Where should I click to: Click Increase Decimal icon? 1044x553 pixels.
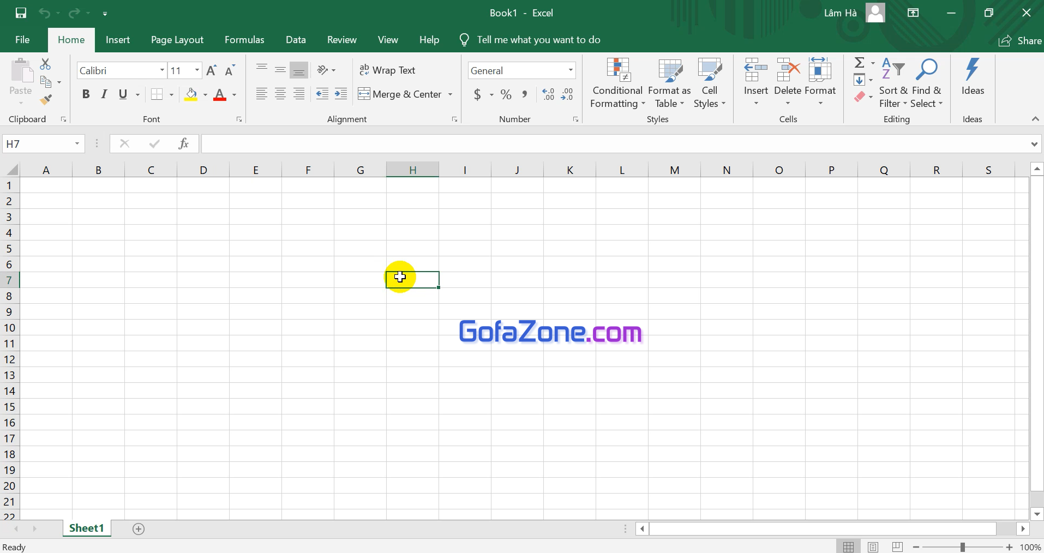[x=548, y=94]
